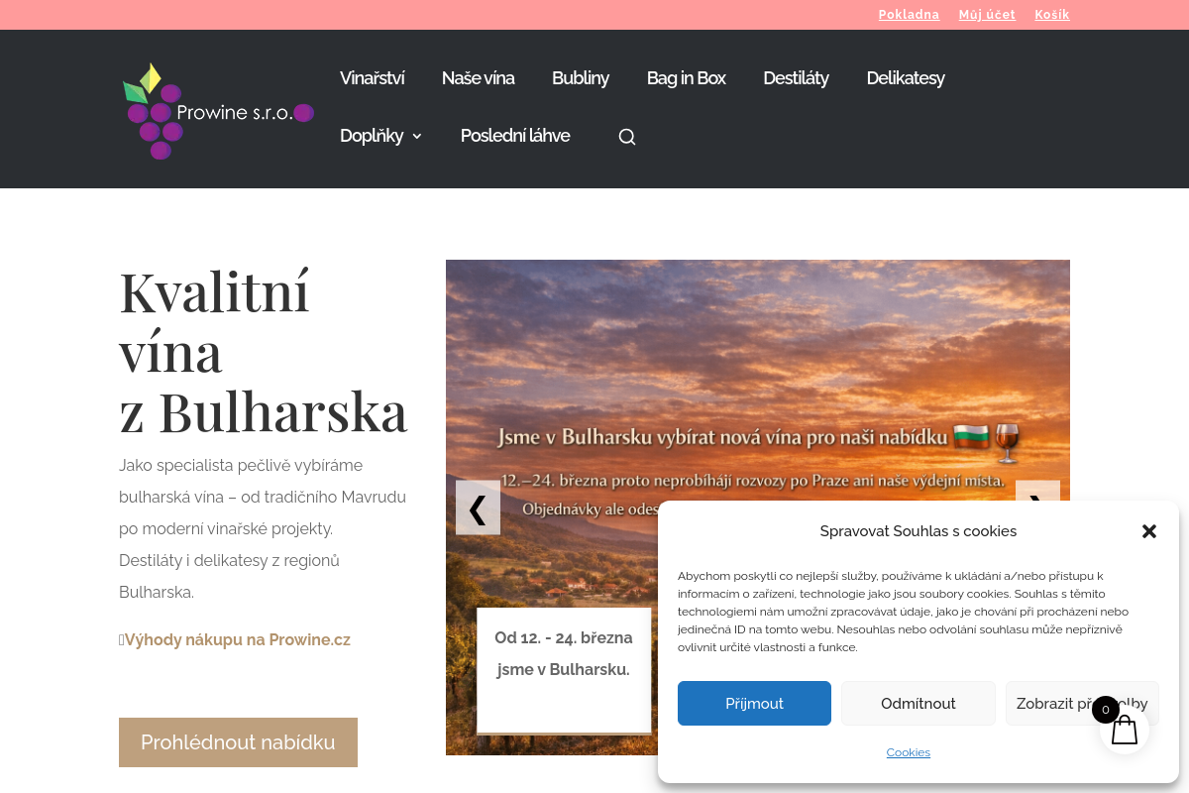Image resolution: width=1189 pixels, height=793 pixels.
Task: Close the cookie consent dialog
Action: (1149, 531)
